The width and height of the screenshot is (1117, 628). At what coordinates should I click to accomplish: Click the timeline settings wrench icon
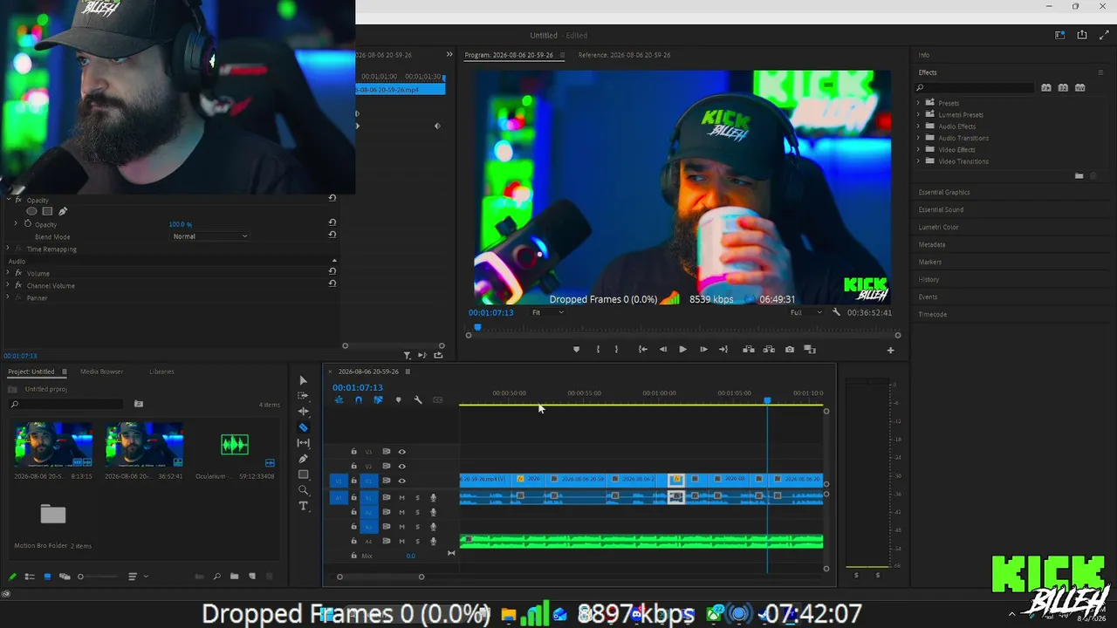(418, 400)
